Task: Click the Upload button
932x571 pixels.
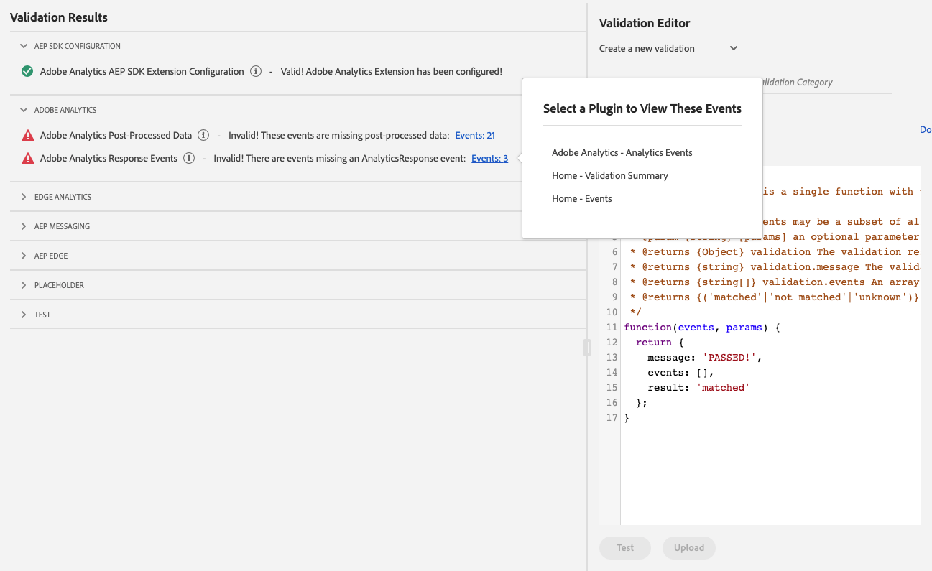Action: point(689,547)
